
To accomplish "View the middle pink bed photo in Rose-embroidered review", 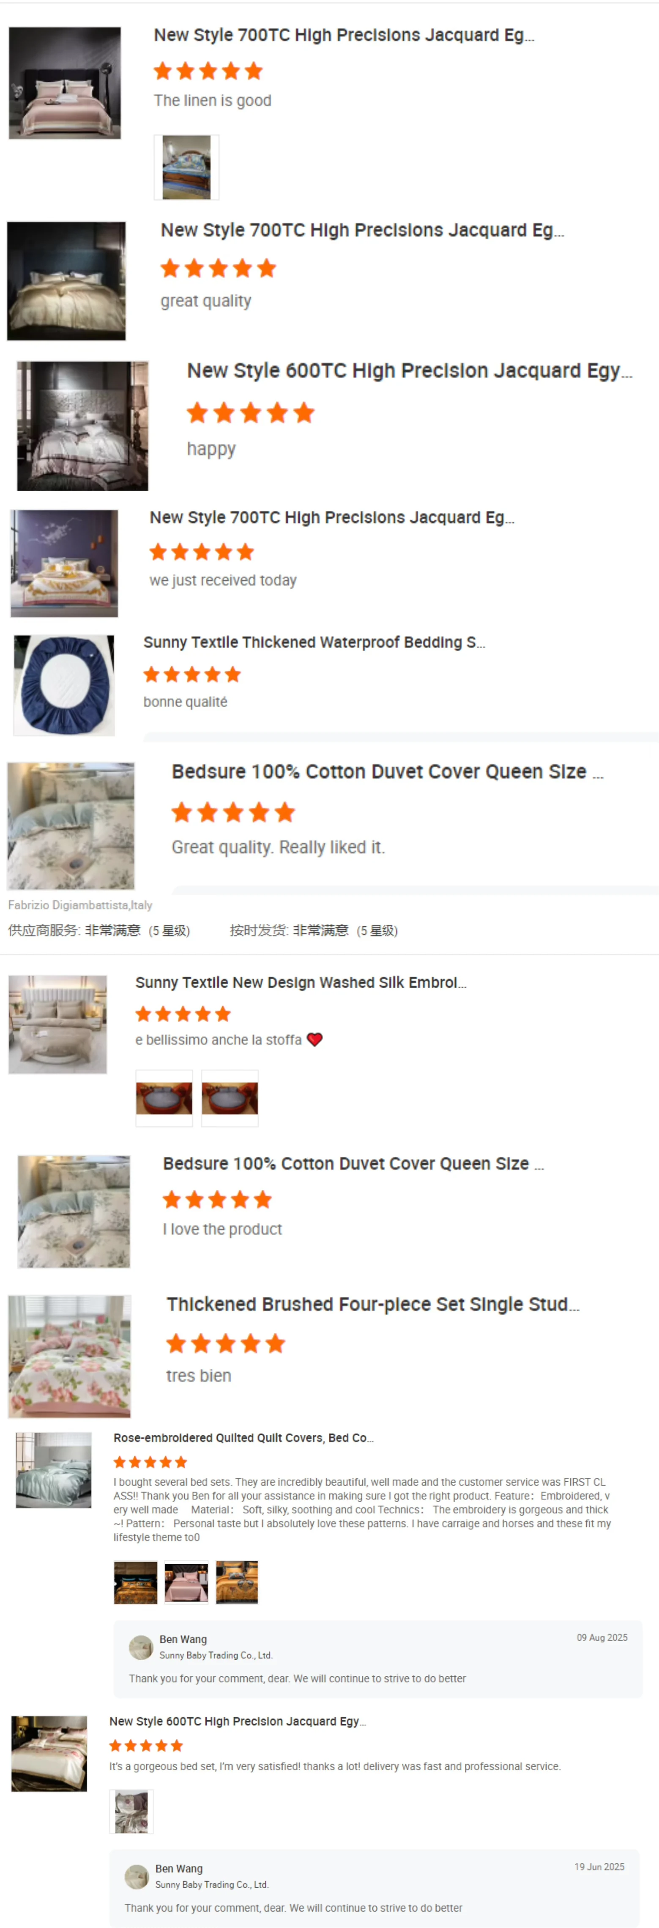I will [186, 1582].
